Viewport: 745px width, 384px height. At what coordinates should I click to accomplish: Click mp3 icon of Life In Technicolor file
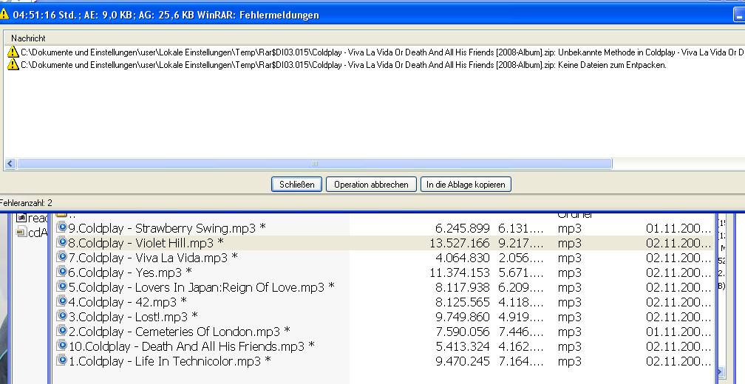pyautogui.click(x=61, y=360)
